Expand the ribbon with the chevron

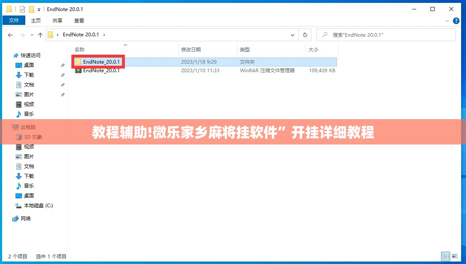pos(447,21)
